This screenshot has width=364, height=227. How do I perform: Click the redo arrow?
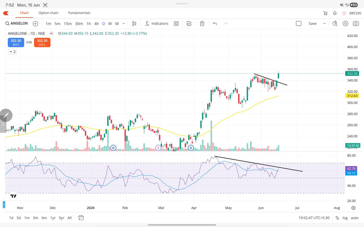click(x=225, y=24)
